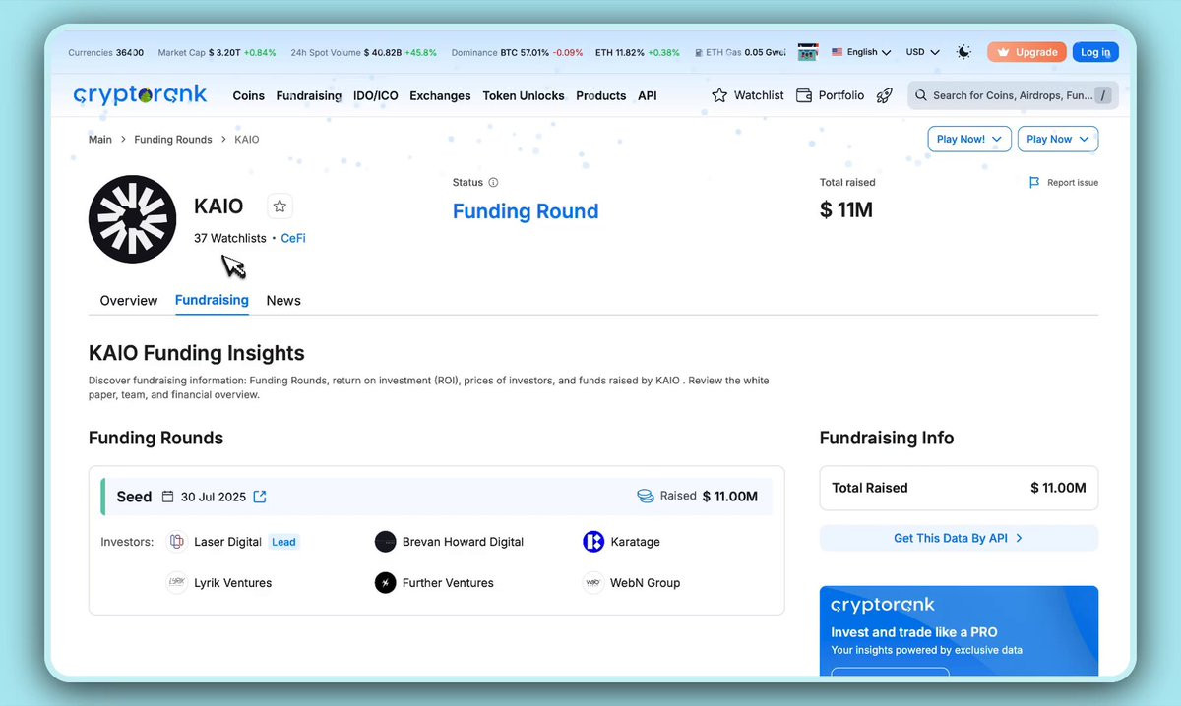Open Laser Digital investor link
The image size is (1181, 706).
pos(227,542)
